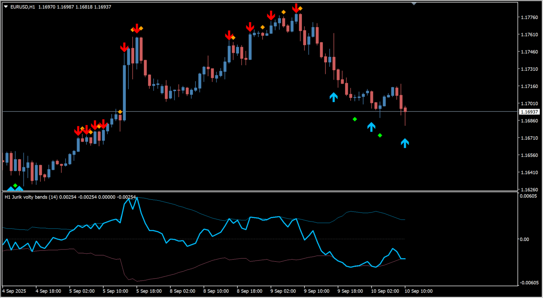Click the 10 Sep 10:00 time axis label
Image resolution: width=543 pixels, height=298 pixels.
coord(418,291)
